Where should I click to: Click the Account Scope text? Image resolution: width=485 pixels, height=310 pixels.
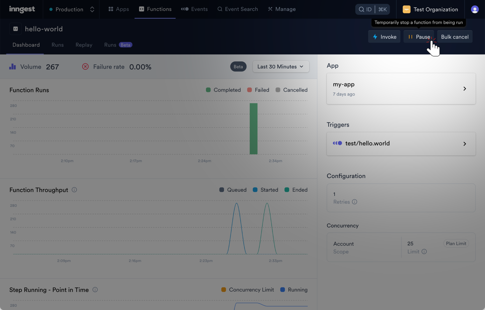[x=343, y=248]
